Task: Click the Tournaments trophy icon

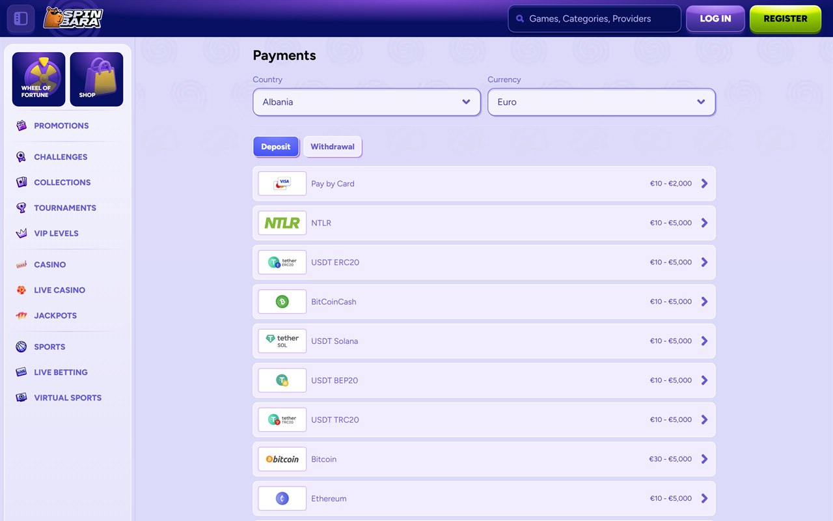Action: [x=21, y=208]
